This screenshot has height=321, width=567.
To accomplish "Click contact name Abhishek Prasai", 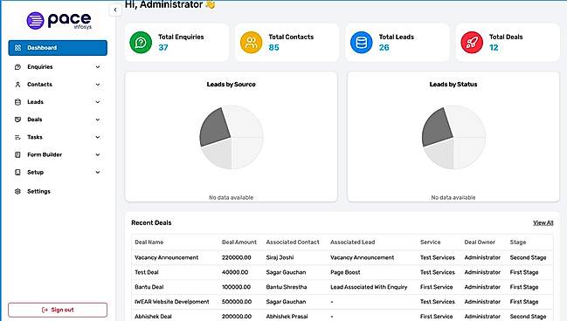I will pos(287,317).
